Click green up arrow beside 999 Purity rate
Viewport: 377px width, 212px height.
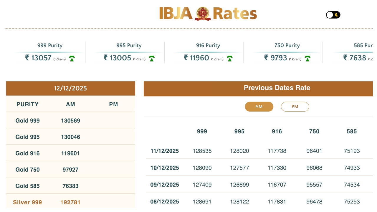tap(72, 59)
